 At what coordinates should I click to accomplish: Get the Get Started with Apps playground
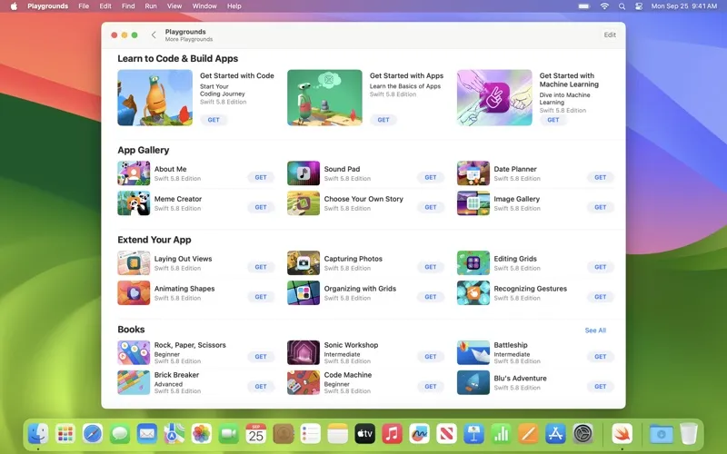click(383, 120)
